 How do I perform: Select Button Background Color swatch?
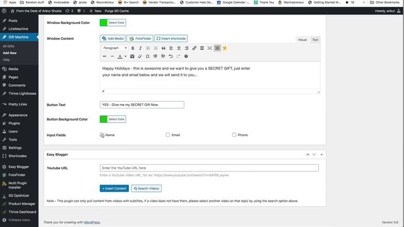tap(104, 119)
